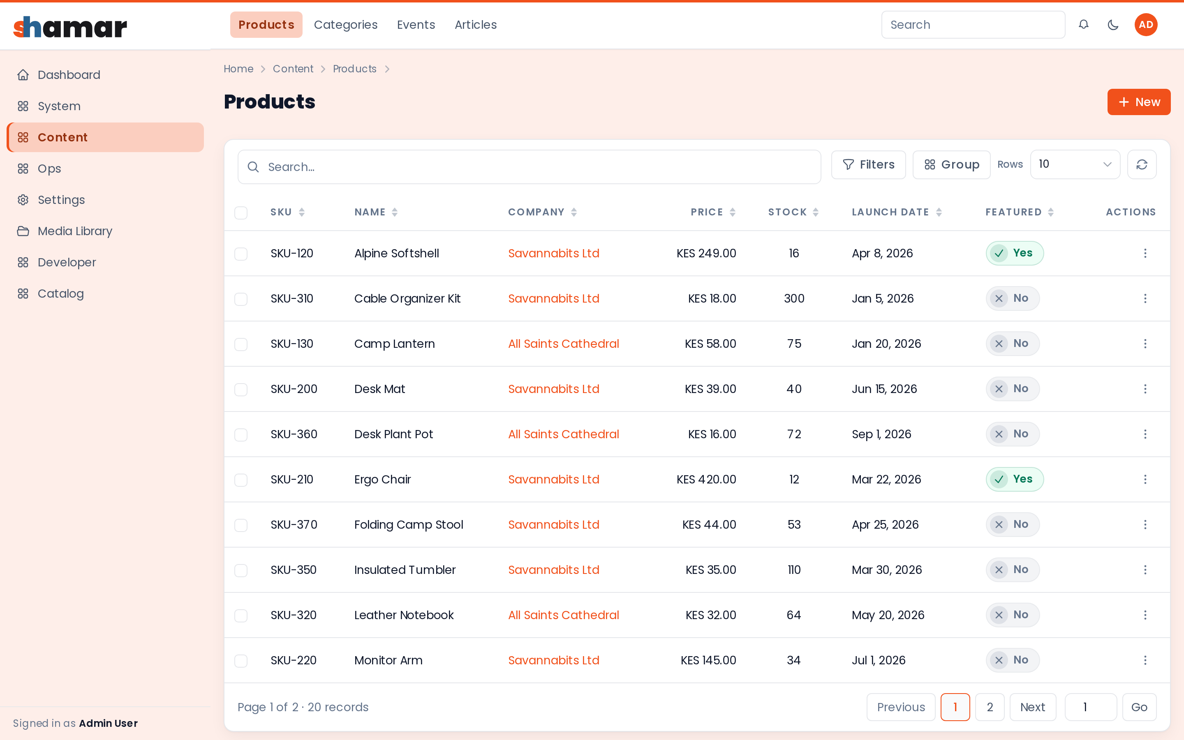Open the Group options

point(951,164)
